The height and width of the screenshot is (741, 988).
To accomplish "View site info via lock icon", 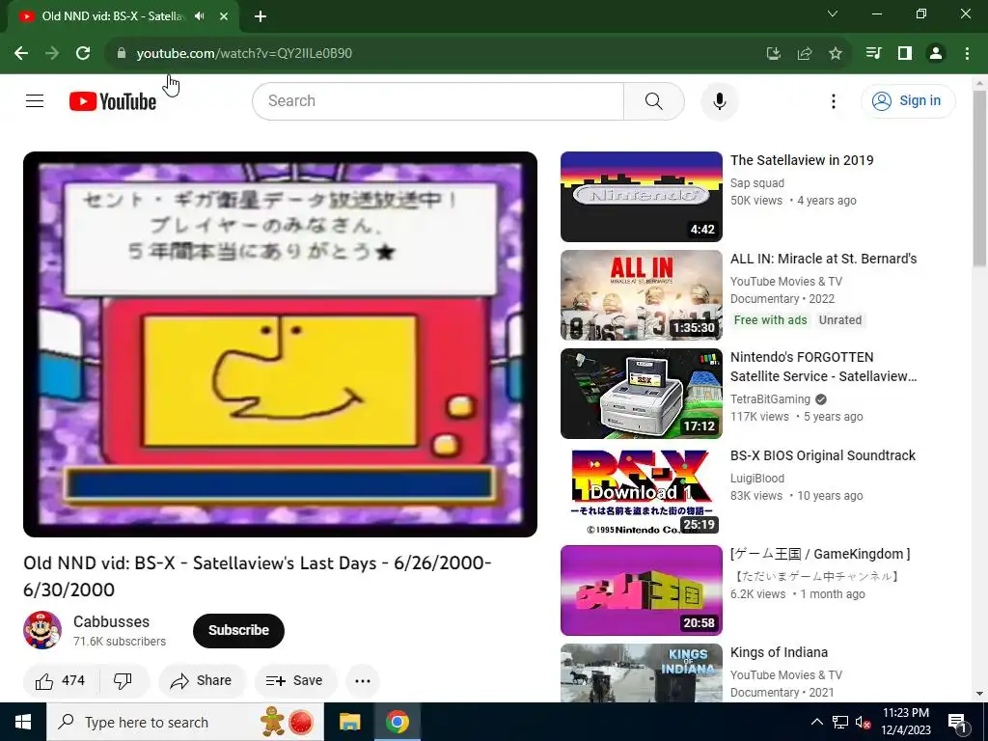I will [122, 53].
